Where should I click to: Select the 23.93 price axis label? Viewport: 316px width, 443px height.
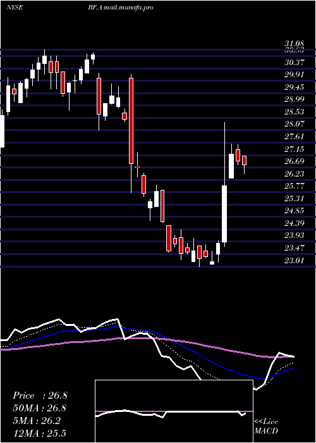pos(294,235)
